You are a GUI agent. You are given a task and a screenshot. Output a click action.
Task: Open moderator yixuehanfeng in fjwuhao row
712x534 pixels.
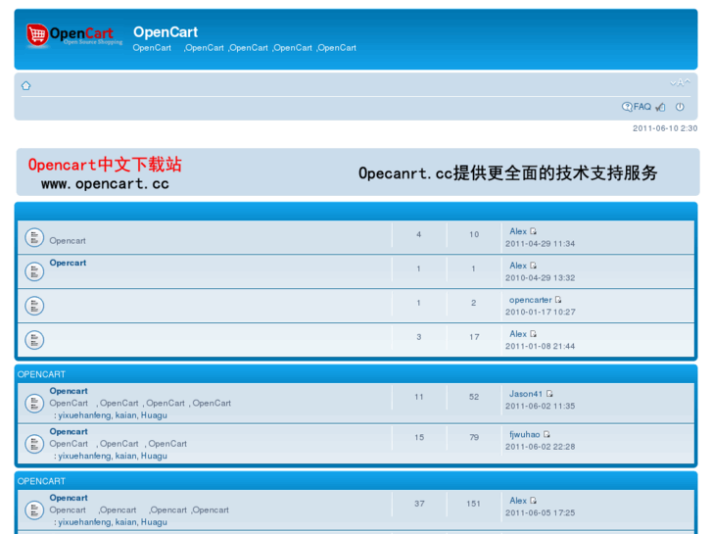84,456
